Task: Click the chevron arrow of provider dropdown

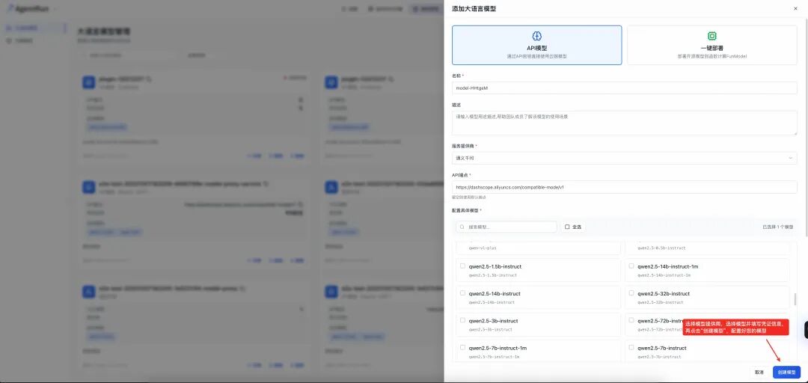Action: pos(791,158)
